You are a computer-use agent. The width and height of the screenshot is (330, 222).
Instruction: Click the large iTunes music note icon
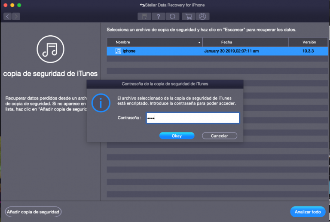coord(50,49)
